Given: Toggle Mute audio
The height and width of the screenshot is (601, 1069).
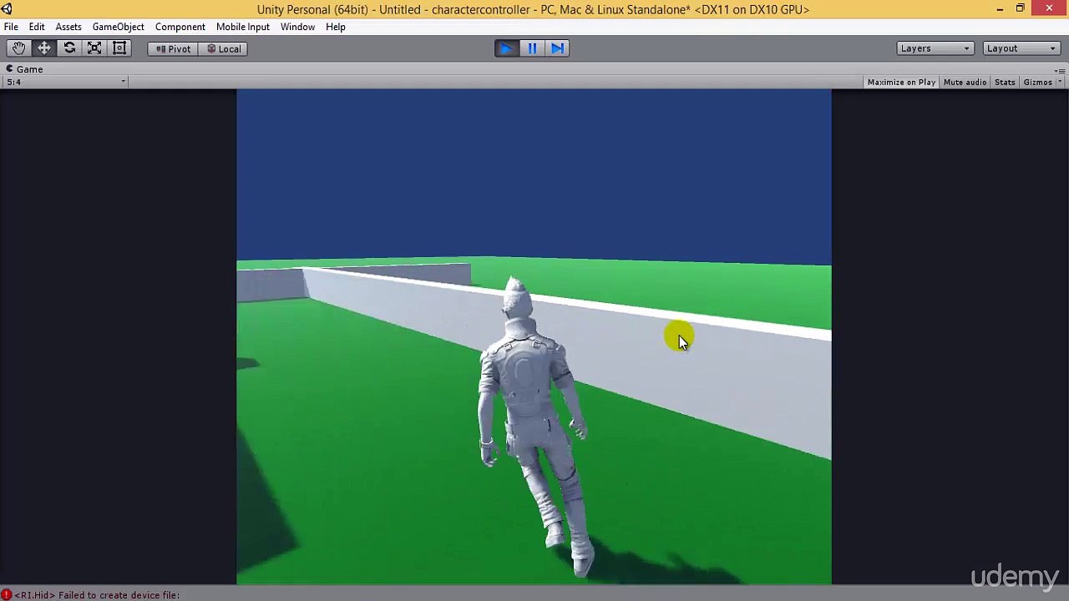Looking at the screenshot, I should coord(965,82).
